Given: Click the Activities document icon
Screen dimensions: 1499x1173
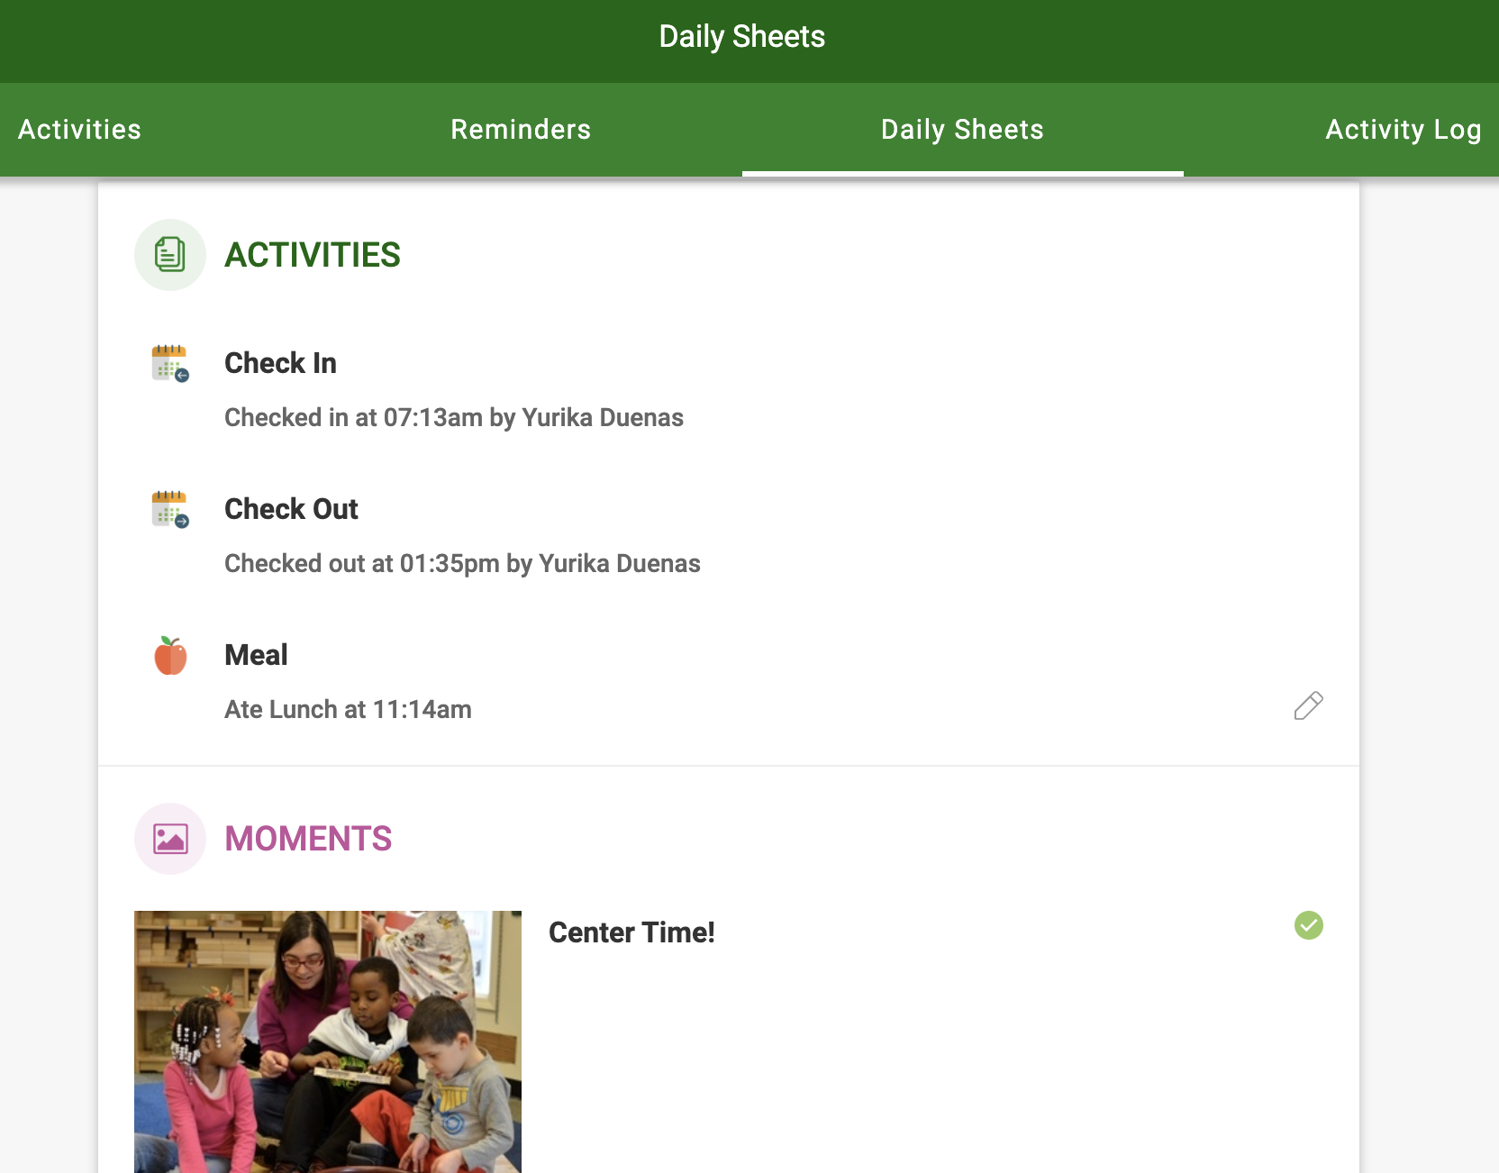Looking at the screenshot, I should tap(169, 254).
